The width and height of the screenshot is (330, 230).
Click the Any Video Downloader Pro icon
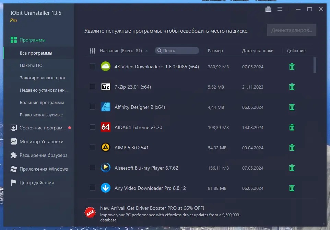coord(105,188)
